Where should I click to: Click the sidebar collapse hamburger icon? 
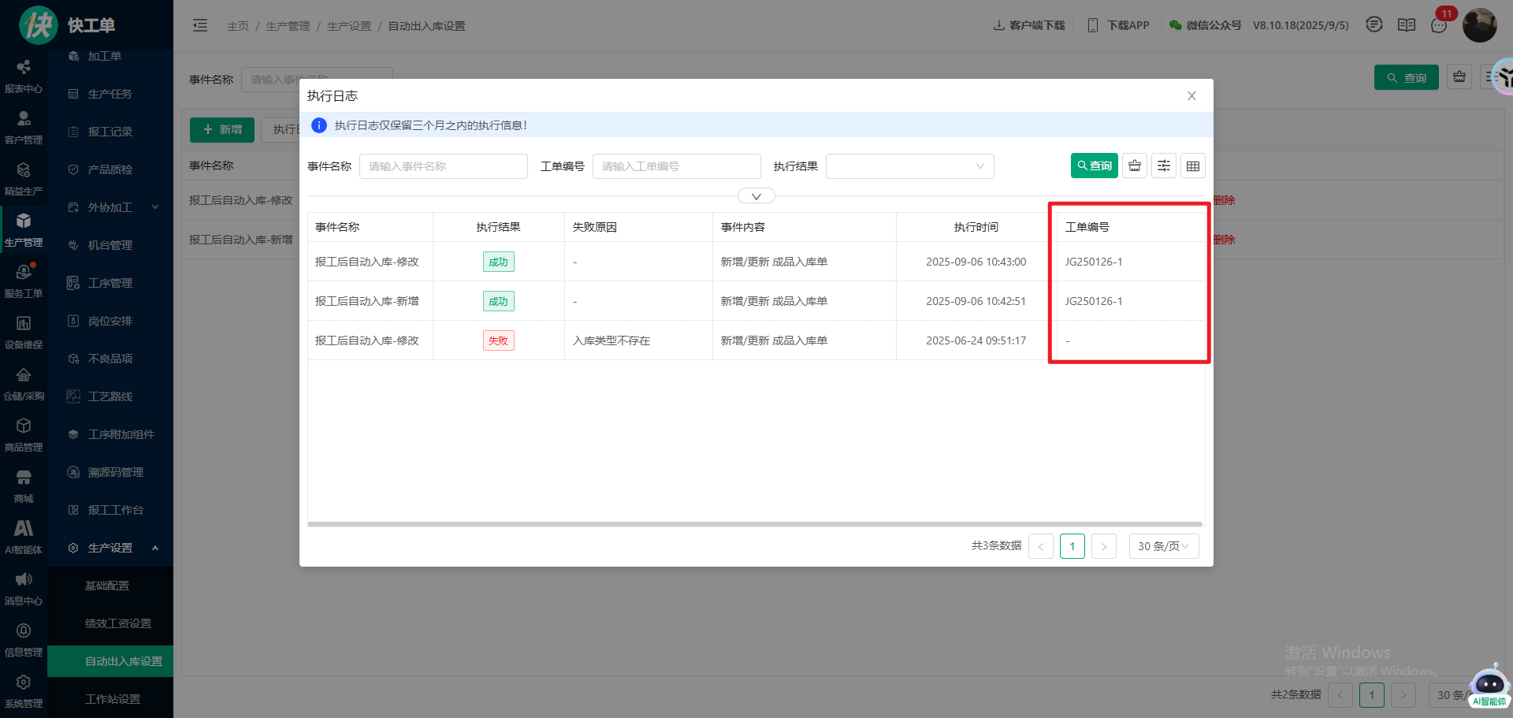point(200,26)
